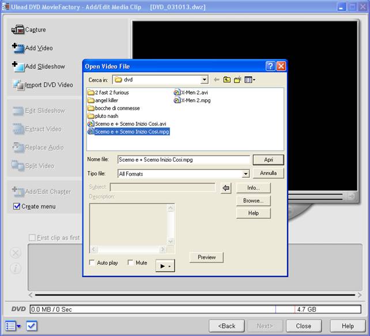Click the Annulla button
370x336 pixels.
tap(269, 173)
